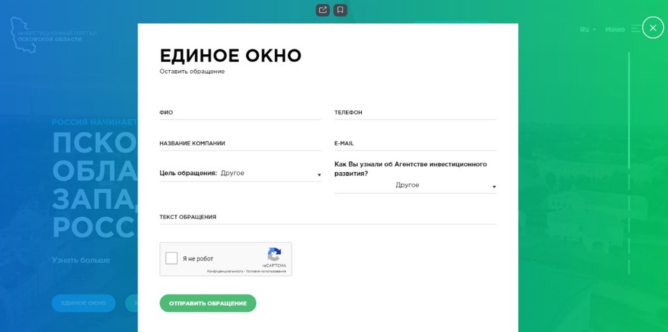Click the vertical page progress bar
Screen dimensions: 668x332
(x=629, y=164)
